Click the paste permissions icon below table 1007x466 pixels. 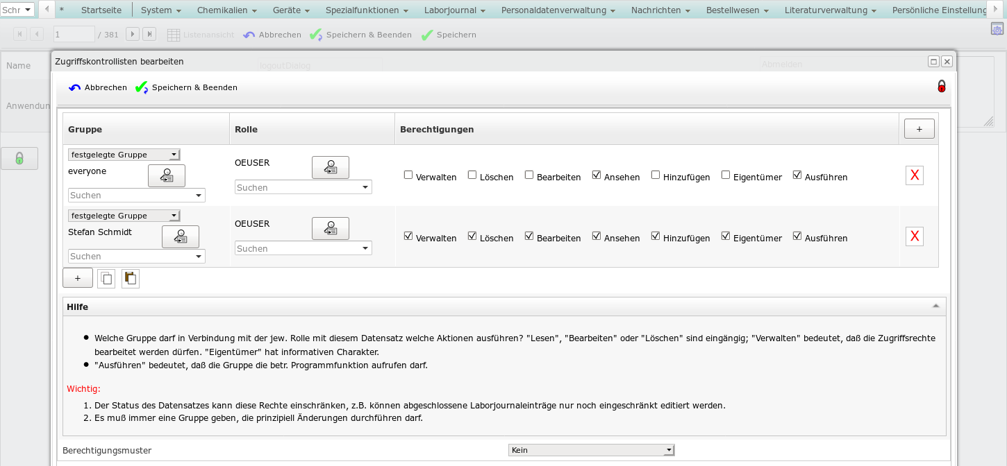[130, 279]
